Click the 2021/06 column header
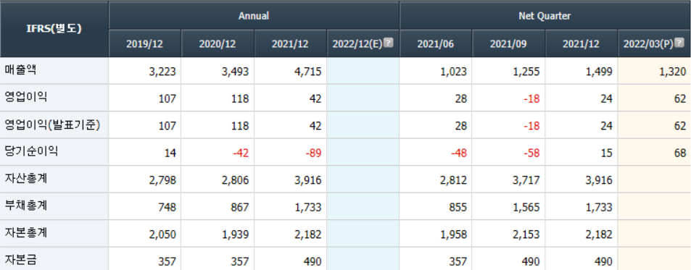The width and height of the screenshot is (691, 270). pos(436,43)
